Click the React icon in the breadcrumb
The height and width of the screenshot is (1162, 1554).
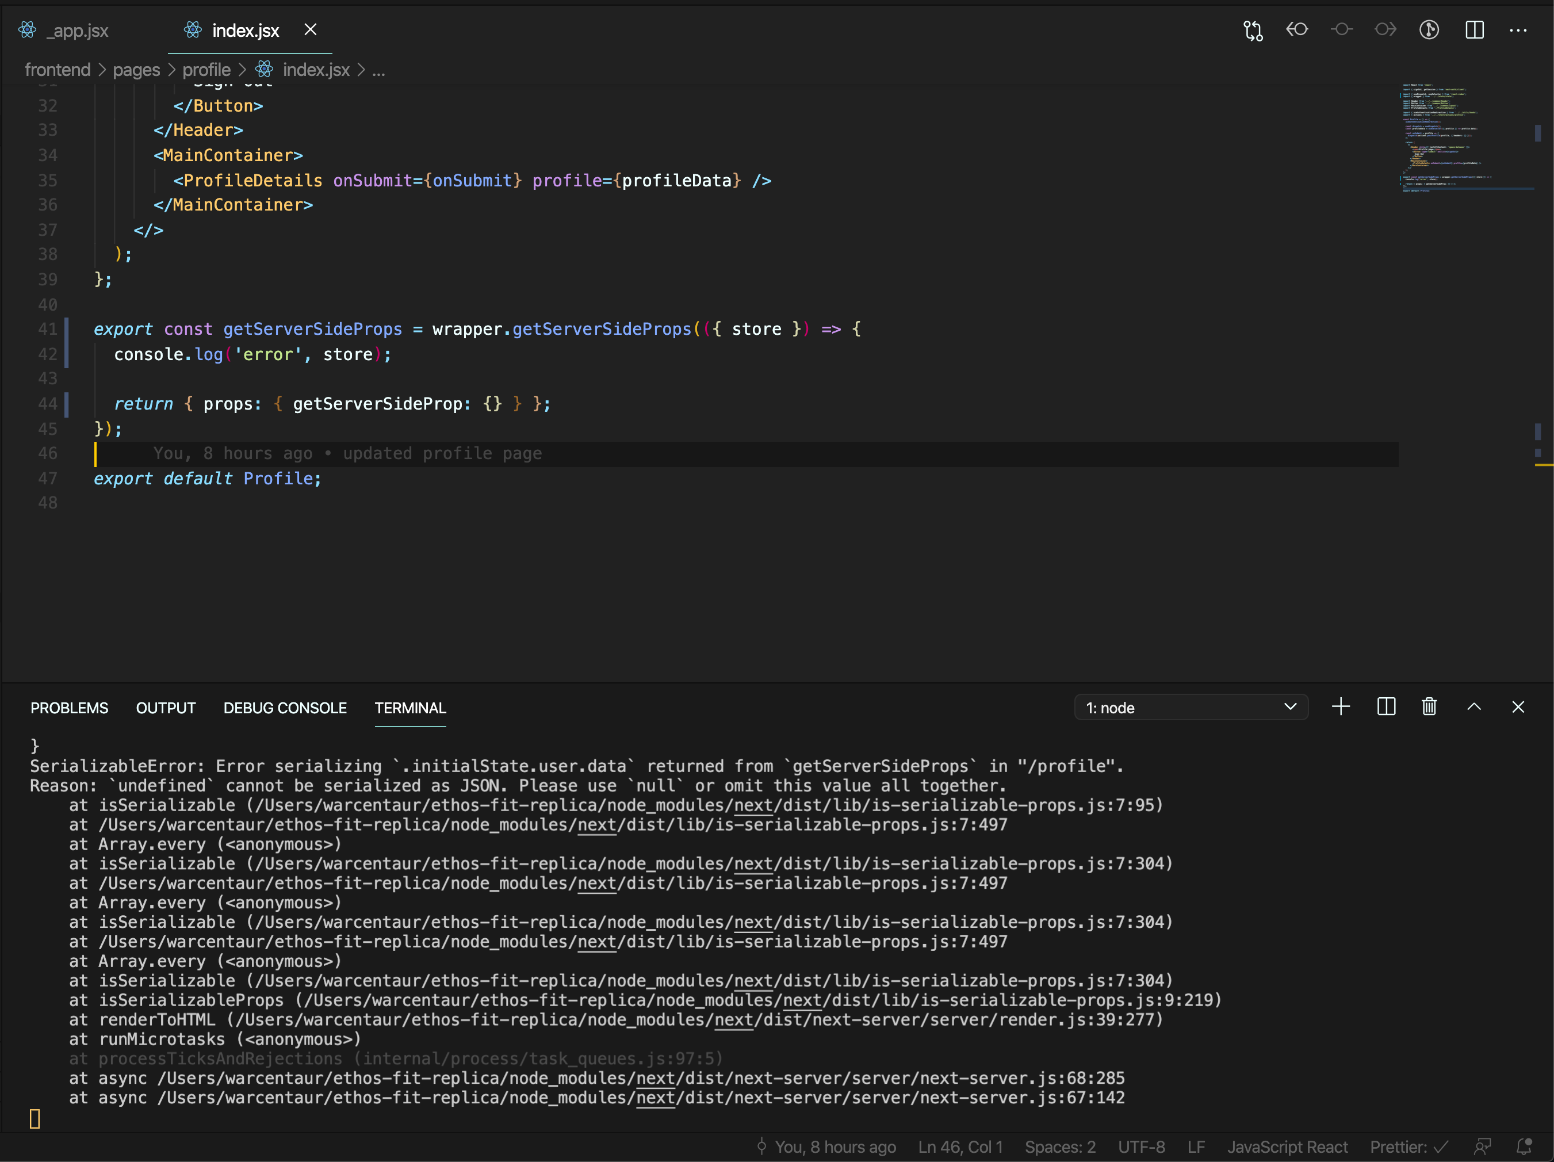[x=264, y=69]
